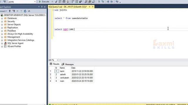Viewport: 188px width, 105px height.
Task: Select the SQLQuery1.sql tab
Action: [x=68, y=7]
